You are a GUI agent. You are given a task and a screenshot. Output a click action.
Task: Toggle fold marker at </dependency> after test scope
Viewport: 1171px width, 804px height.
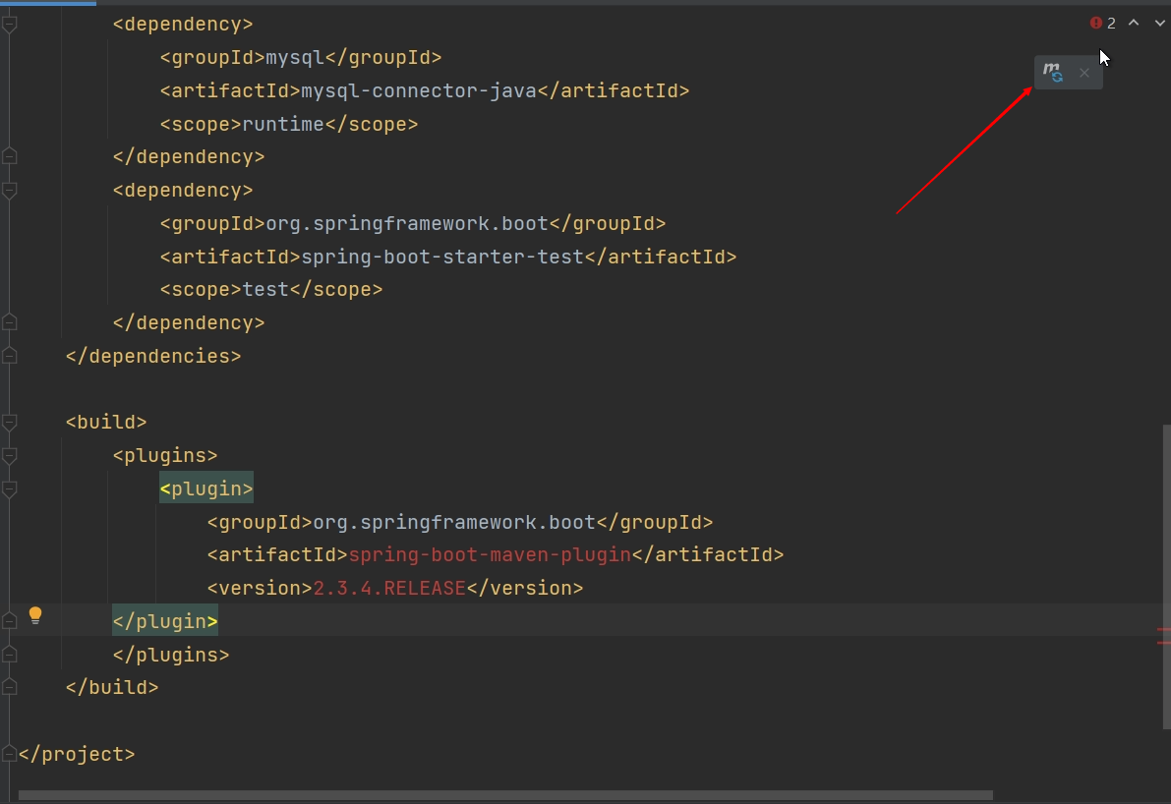pyautogui.click(x=10, y=322)
